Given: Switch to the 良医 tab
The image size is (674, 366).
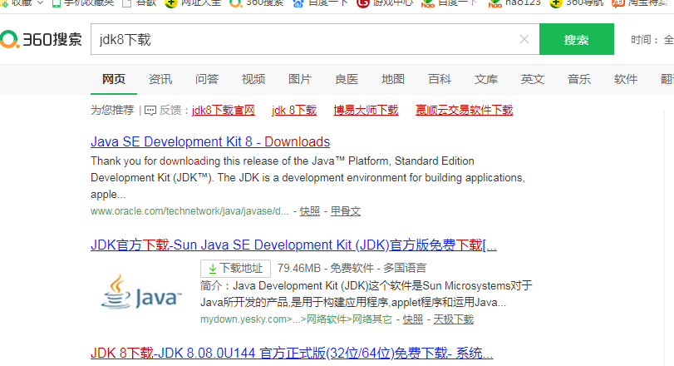Looking at the screenshot, I should (x=347, y=79).
